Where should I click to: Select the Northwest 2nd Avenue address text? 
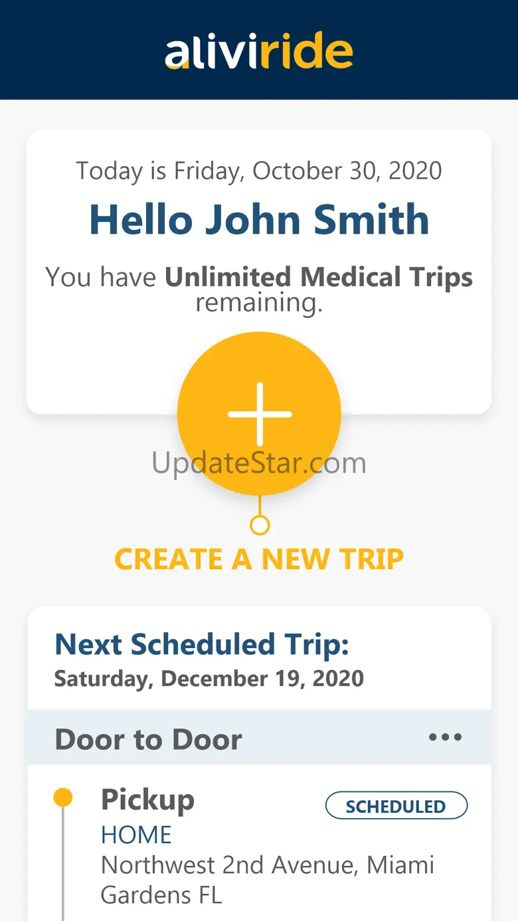pos(268,880)
